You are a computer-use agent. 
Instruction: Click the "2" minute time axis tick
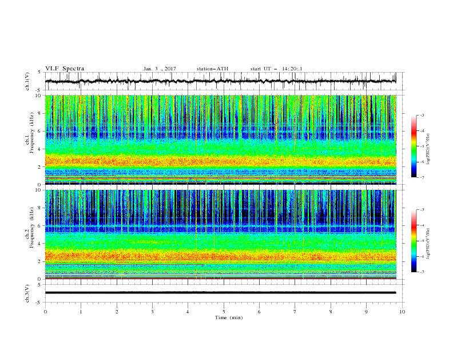[x=117, y=312]
